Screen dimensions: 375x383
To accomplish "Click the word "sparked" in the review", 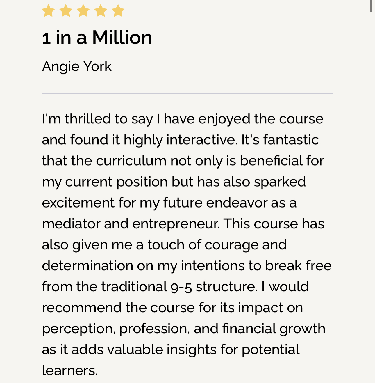I will (280, 182).
